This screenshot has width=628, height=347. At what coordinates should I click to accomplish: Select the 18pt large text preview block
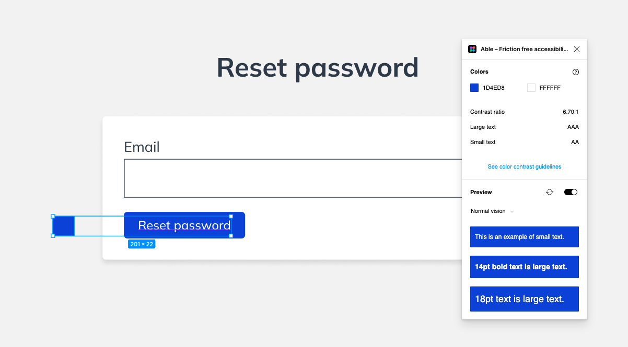click(524, 298)
